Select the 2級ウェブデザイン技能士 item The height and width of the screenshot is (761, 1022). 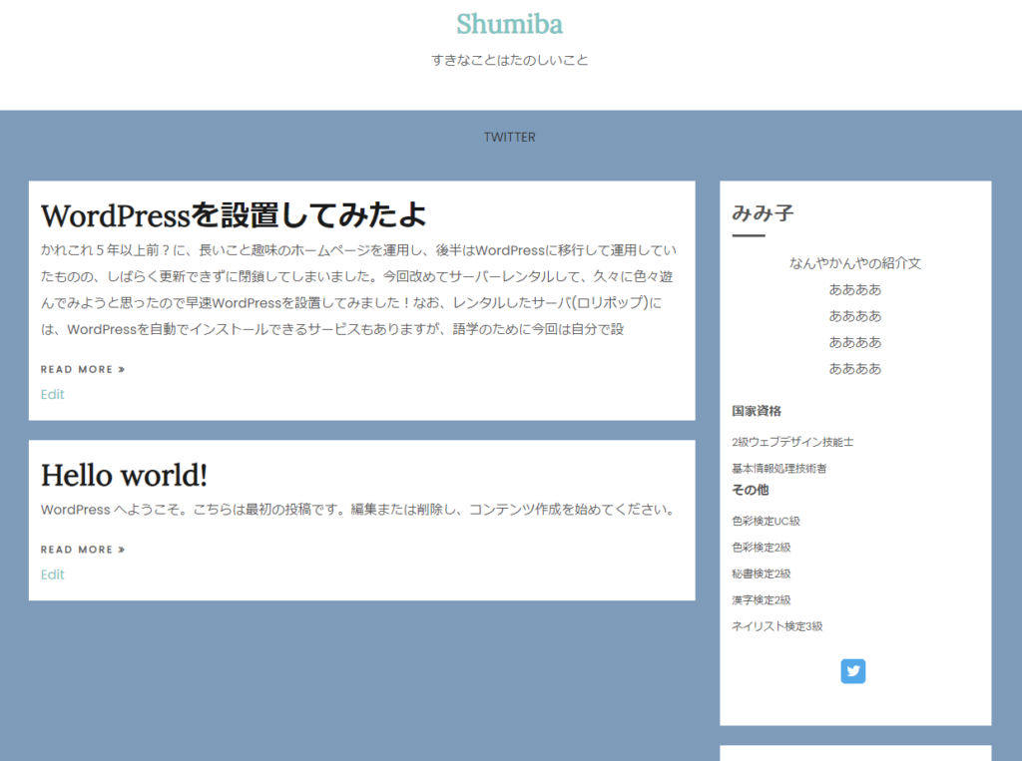click(792, 442)
